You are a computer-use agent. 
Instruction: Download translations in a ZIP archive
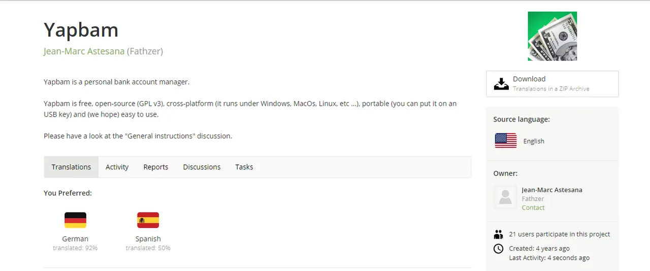point(552,84)
